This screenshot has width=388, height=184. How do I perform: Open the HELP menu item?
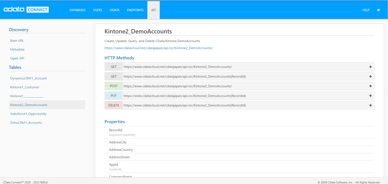[x=366, y=10]
